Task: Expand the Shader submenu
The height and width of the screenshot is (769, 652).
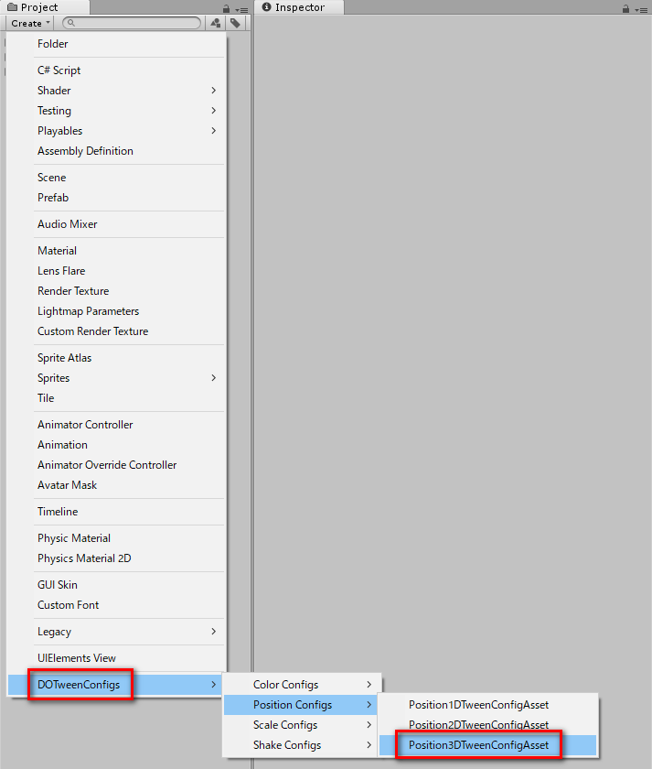Action: 116,91
